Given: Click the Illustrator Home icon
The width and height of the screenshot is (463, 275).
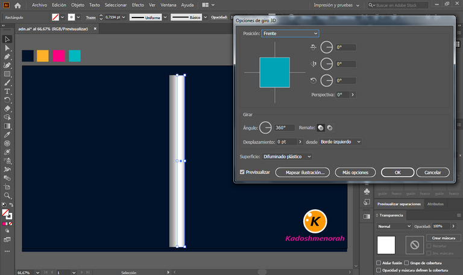Looking at the screenshot, I should [17, 5].
